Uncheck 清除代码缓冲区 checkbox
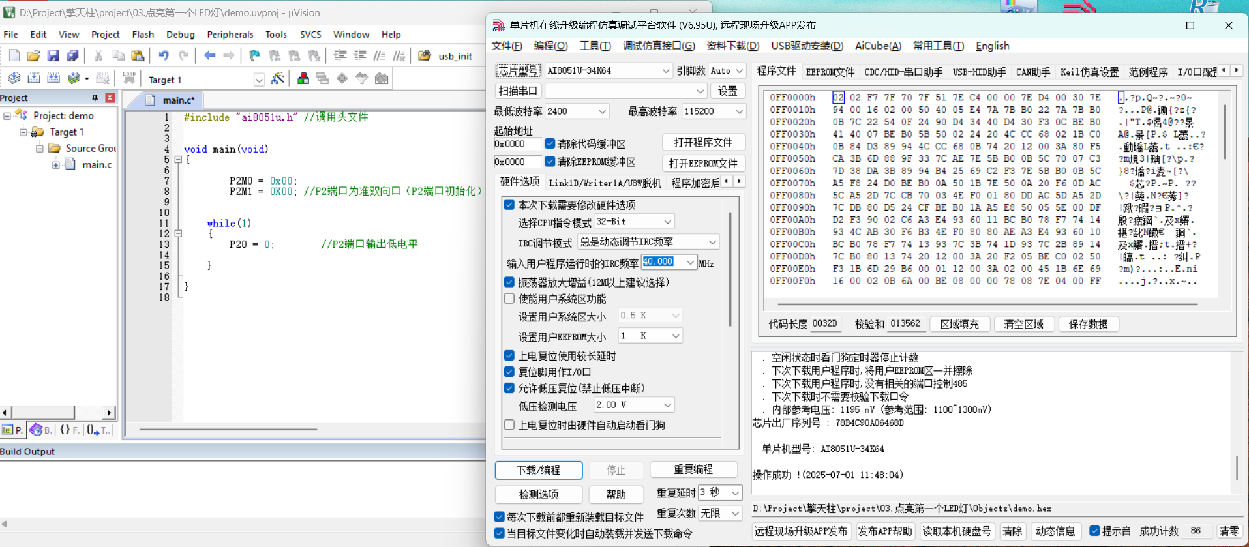This screenshot has height=547, width=1249. [x=550, y=143]
